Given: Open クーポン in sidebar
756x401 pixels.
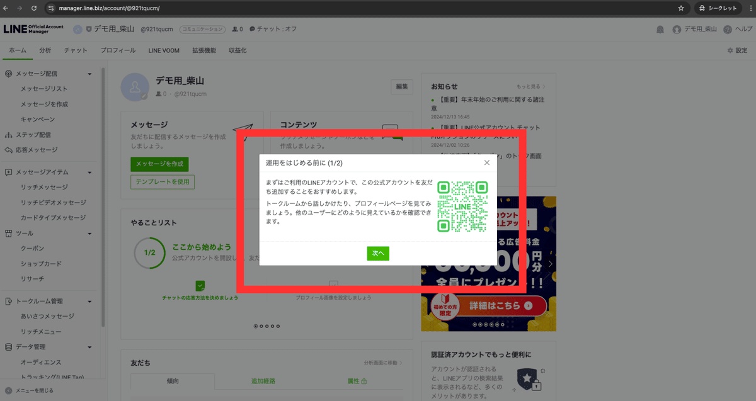Looking at the screenshot, I should click(x=32, y=249).
